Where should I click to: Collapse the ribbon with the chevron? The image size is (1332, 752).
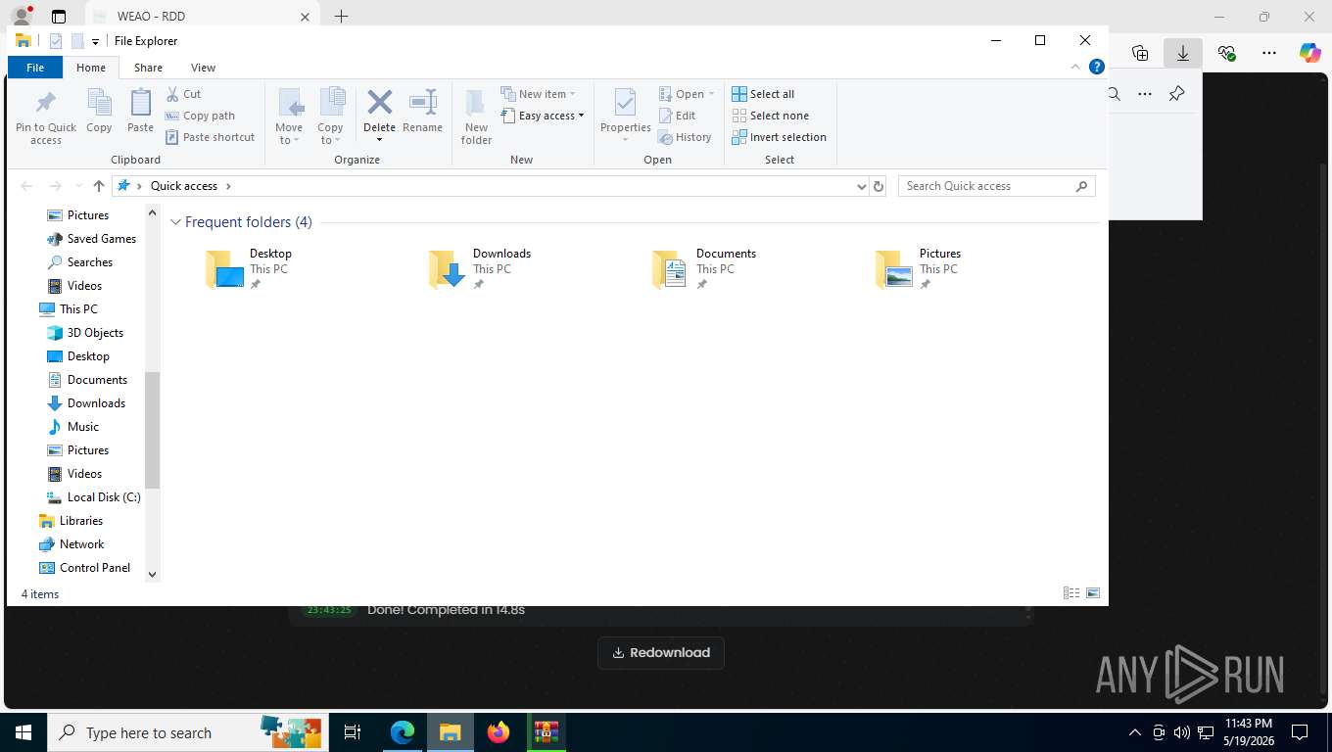click(1075, 67)
